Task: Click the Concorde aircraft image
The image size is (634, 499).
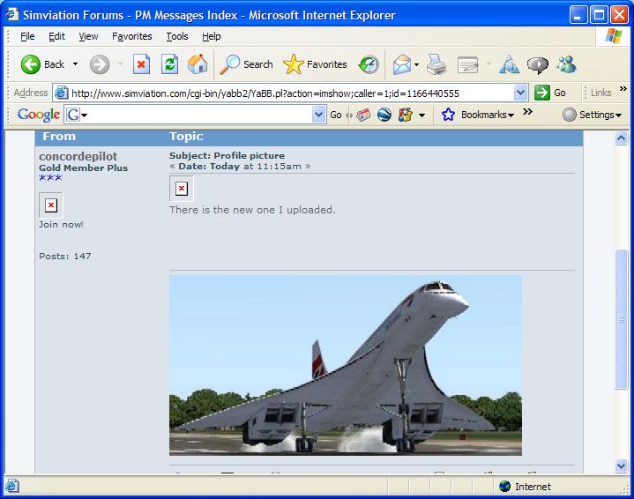Action: tap(345, 365)
